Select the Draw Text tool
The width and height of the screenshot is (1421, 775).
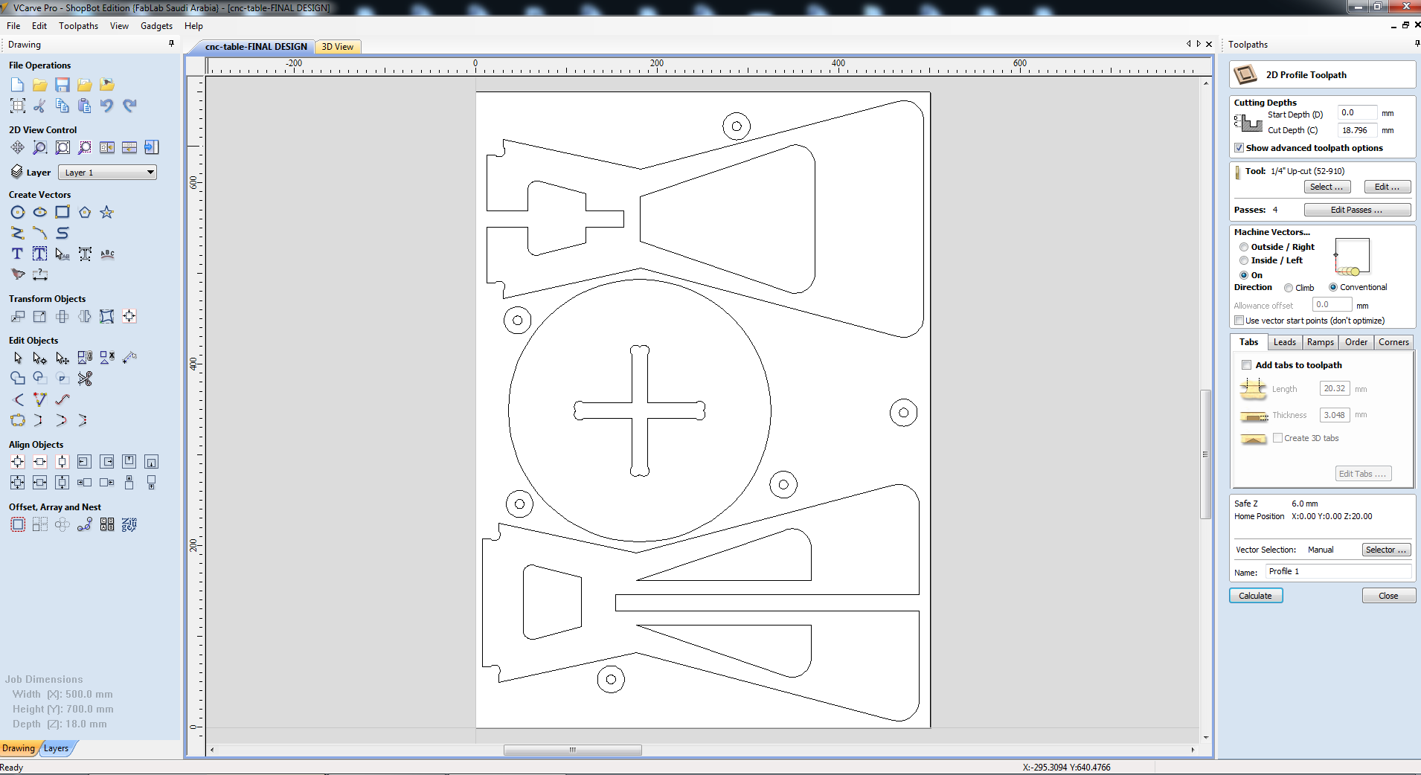click(x=18, y=254)
